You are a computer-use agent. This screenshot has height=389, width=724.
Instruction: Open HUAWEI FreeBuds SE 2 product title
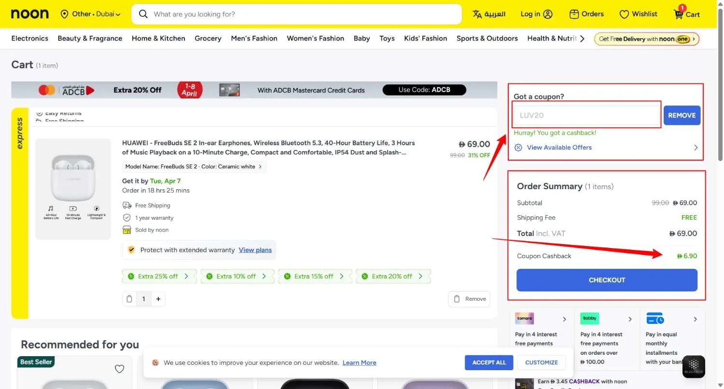268,148
